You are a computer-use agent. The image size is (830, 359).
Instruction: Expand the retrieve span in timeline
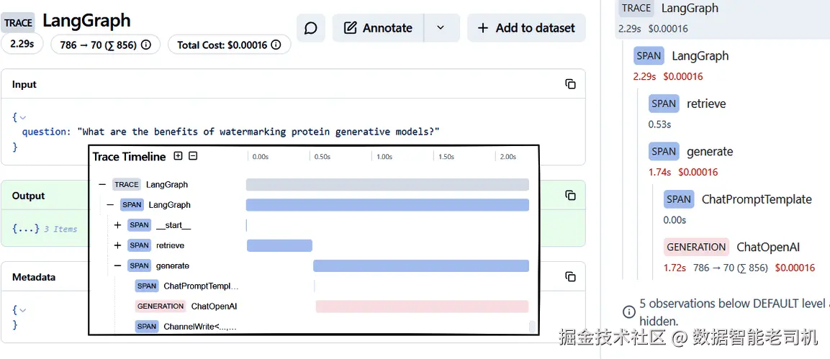(117, 245)
